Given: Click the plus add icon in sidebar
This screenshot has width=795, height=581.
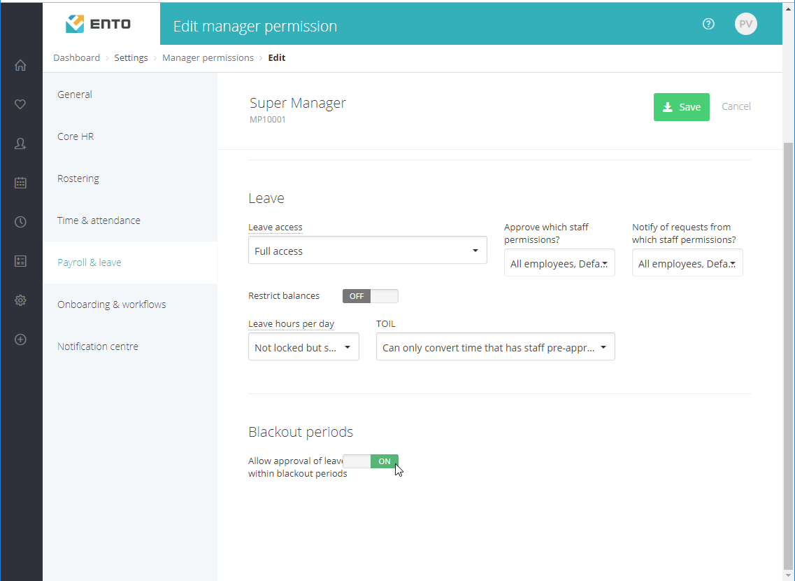Looking at the screenshot, I should point(20,339).
